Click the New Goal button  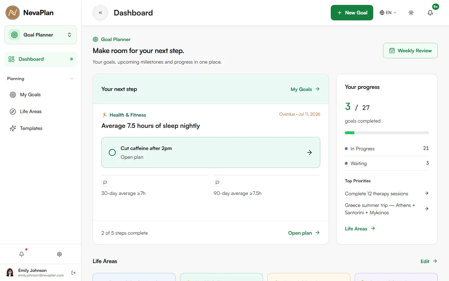(x=352, y=13)
